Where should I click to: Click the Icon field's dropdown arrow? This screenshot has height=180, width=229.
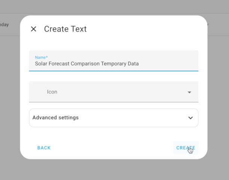(189, 92)
